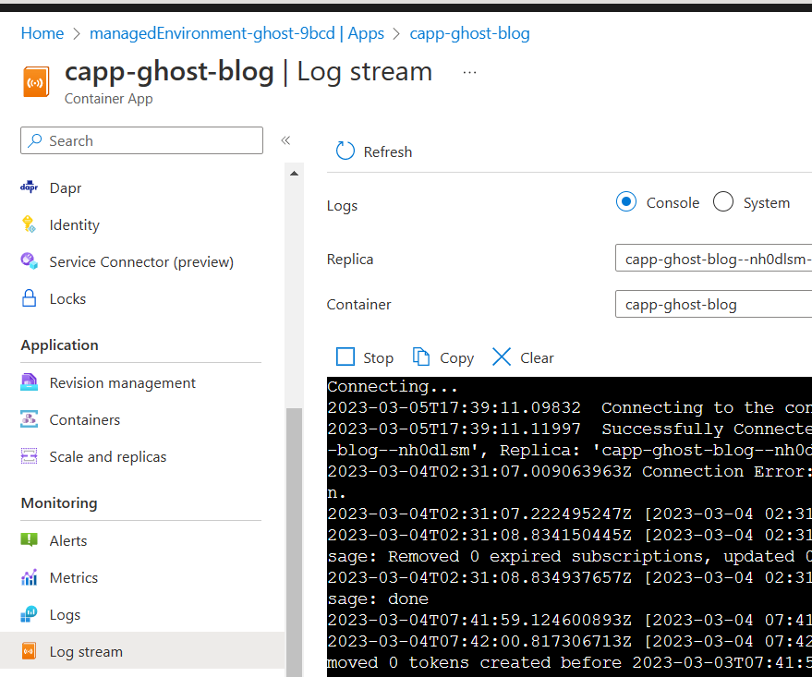Click capp-ghost-blog breadcrumb link

(x=469, y=33)
